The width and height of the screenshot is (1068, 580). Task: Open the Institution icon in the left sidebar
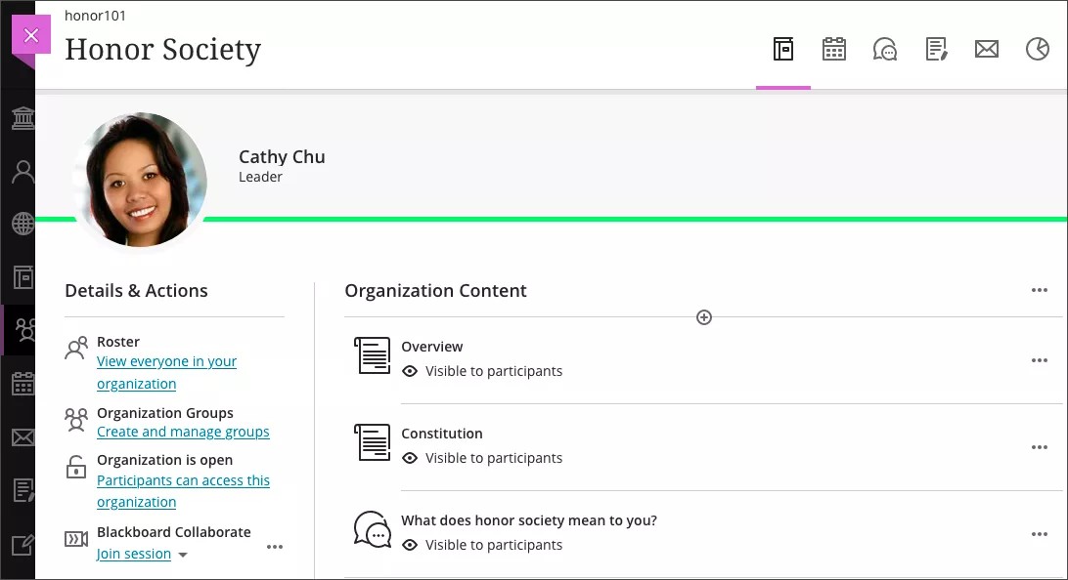(x=22, y=118)
